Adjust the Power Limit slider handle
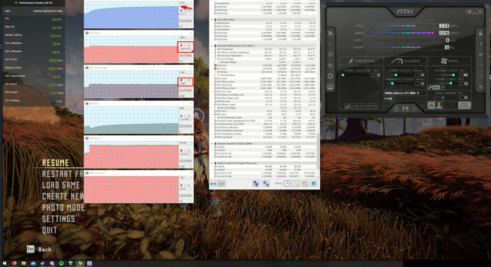This screenshot has height=267, width=491. pyautogui.click(x=453, y=75)
